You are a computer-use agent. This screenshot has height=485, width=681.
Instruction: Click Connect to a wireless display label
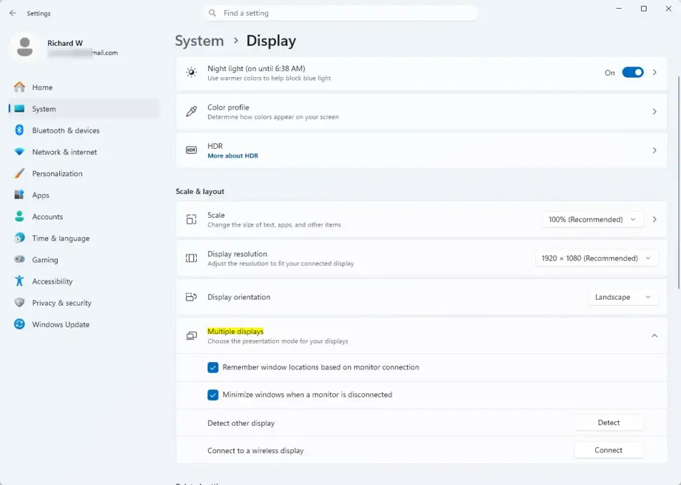tap(255, 450)
